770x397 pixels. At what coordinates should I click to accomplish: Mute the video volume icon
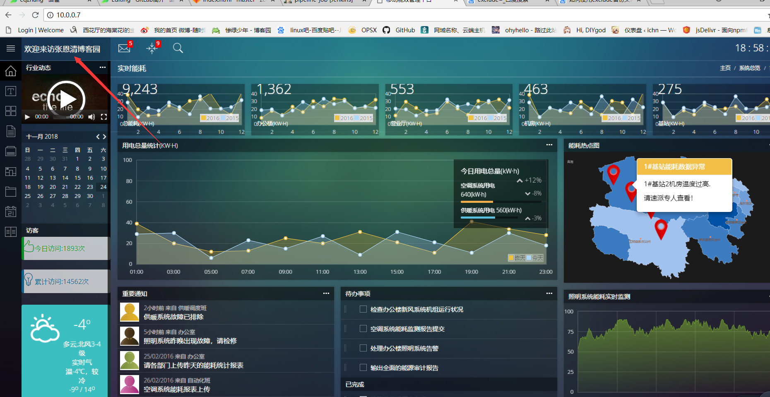click(91, 117)
